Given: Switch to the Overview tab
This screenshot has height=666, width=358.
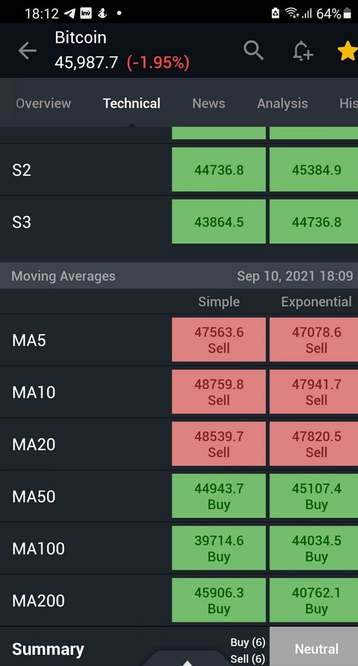Looking at the screenshot, I should (43, 103).
